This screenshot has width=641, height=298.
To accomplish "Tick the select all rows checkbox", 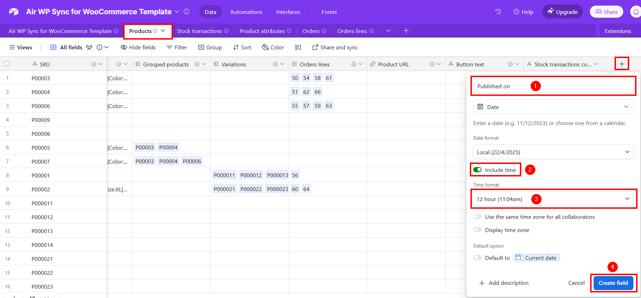I will 7,64.
